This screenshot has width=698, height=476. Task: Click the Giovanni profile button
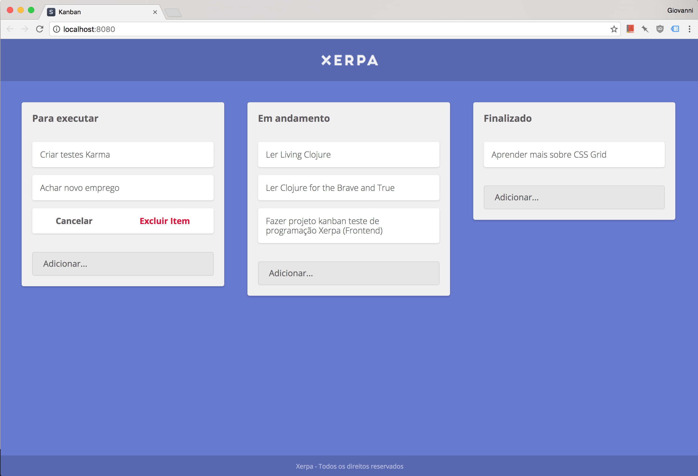click(680, 11)
